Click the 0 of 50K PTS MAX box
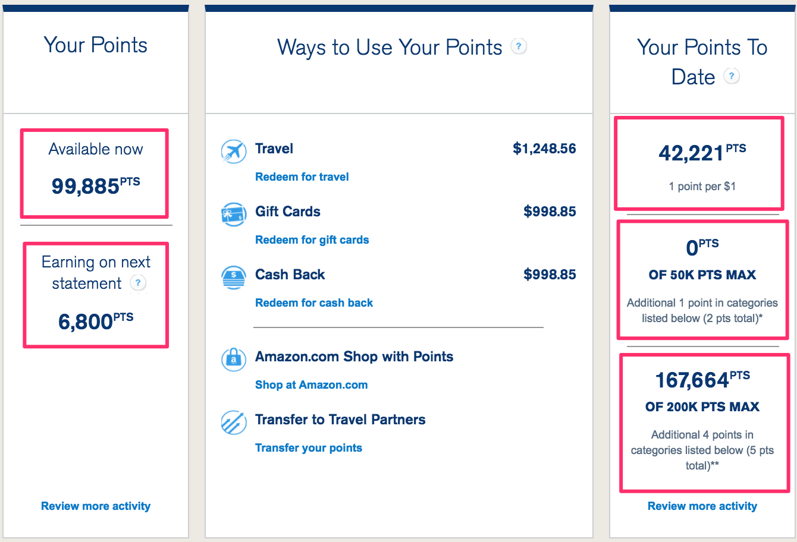Screen dimensions: 797x542 pos(703,280)
